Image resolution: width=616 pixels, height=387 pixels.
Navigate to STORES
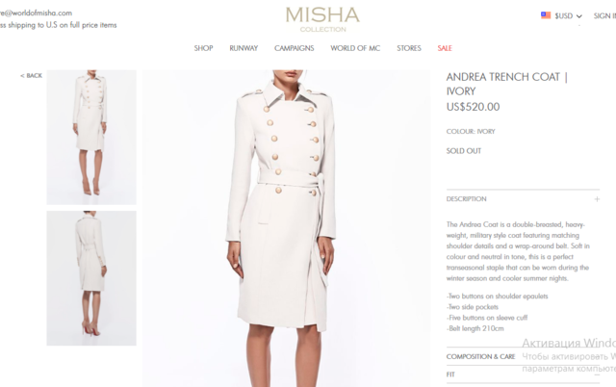click(x=408, y=48)
